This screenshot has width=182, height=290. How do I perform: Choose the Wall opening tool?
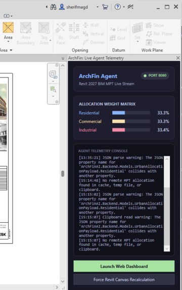click(90, 25)
